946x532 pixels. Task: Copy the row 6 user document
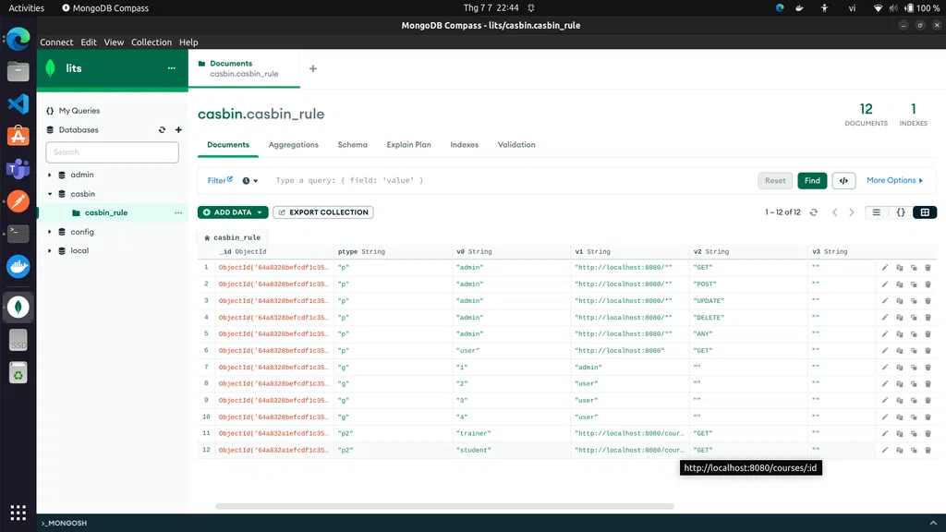899,350
